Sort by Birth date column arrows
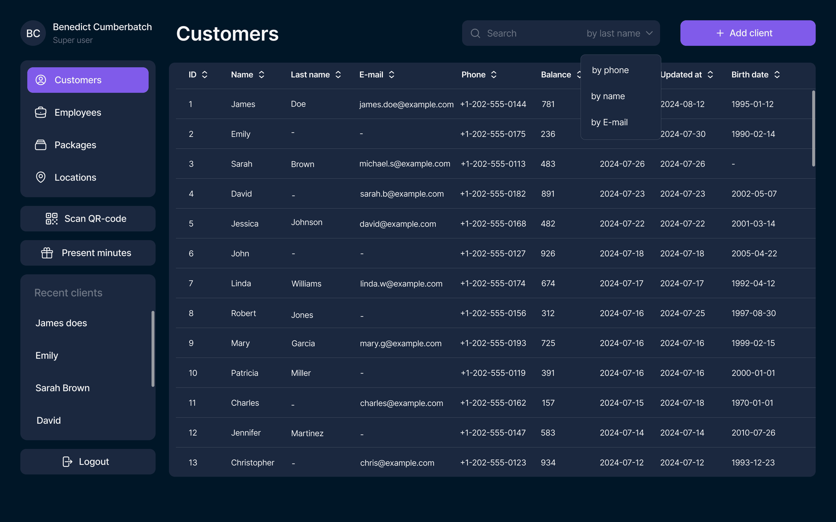Image resolution: width=836 pixels, height=522 pixels. (777, 75)
